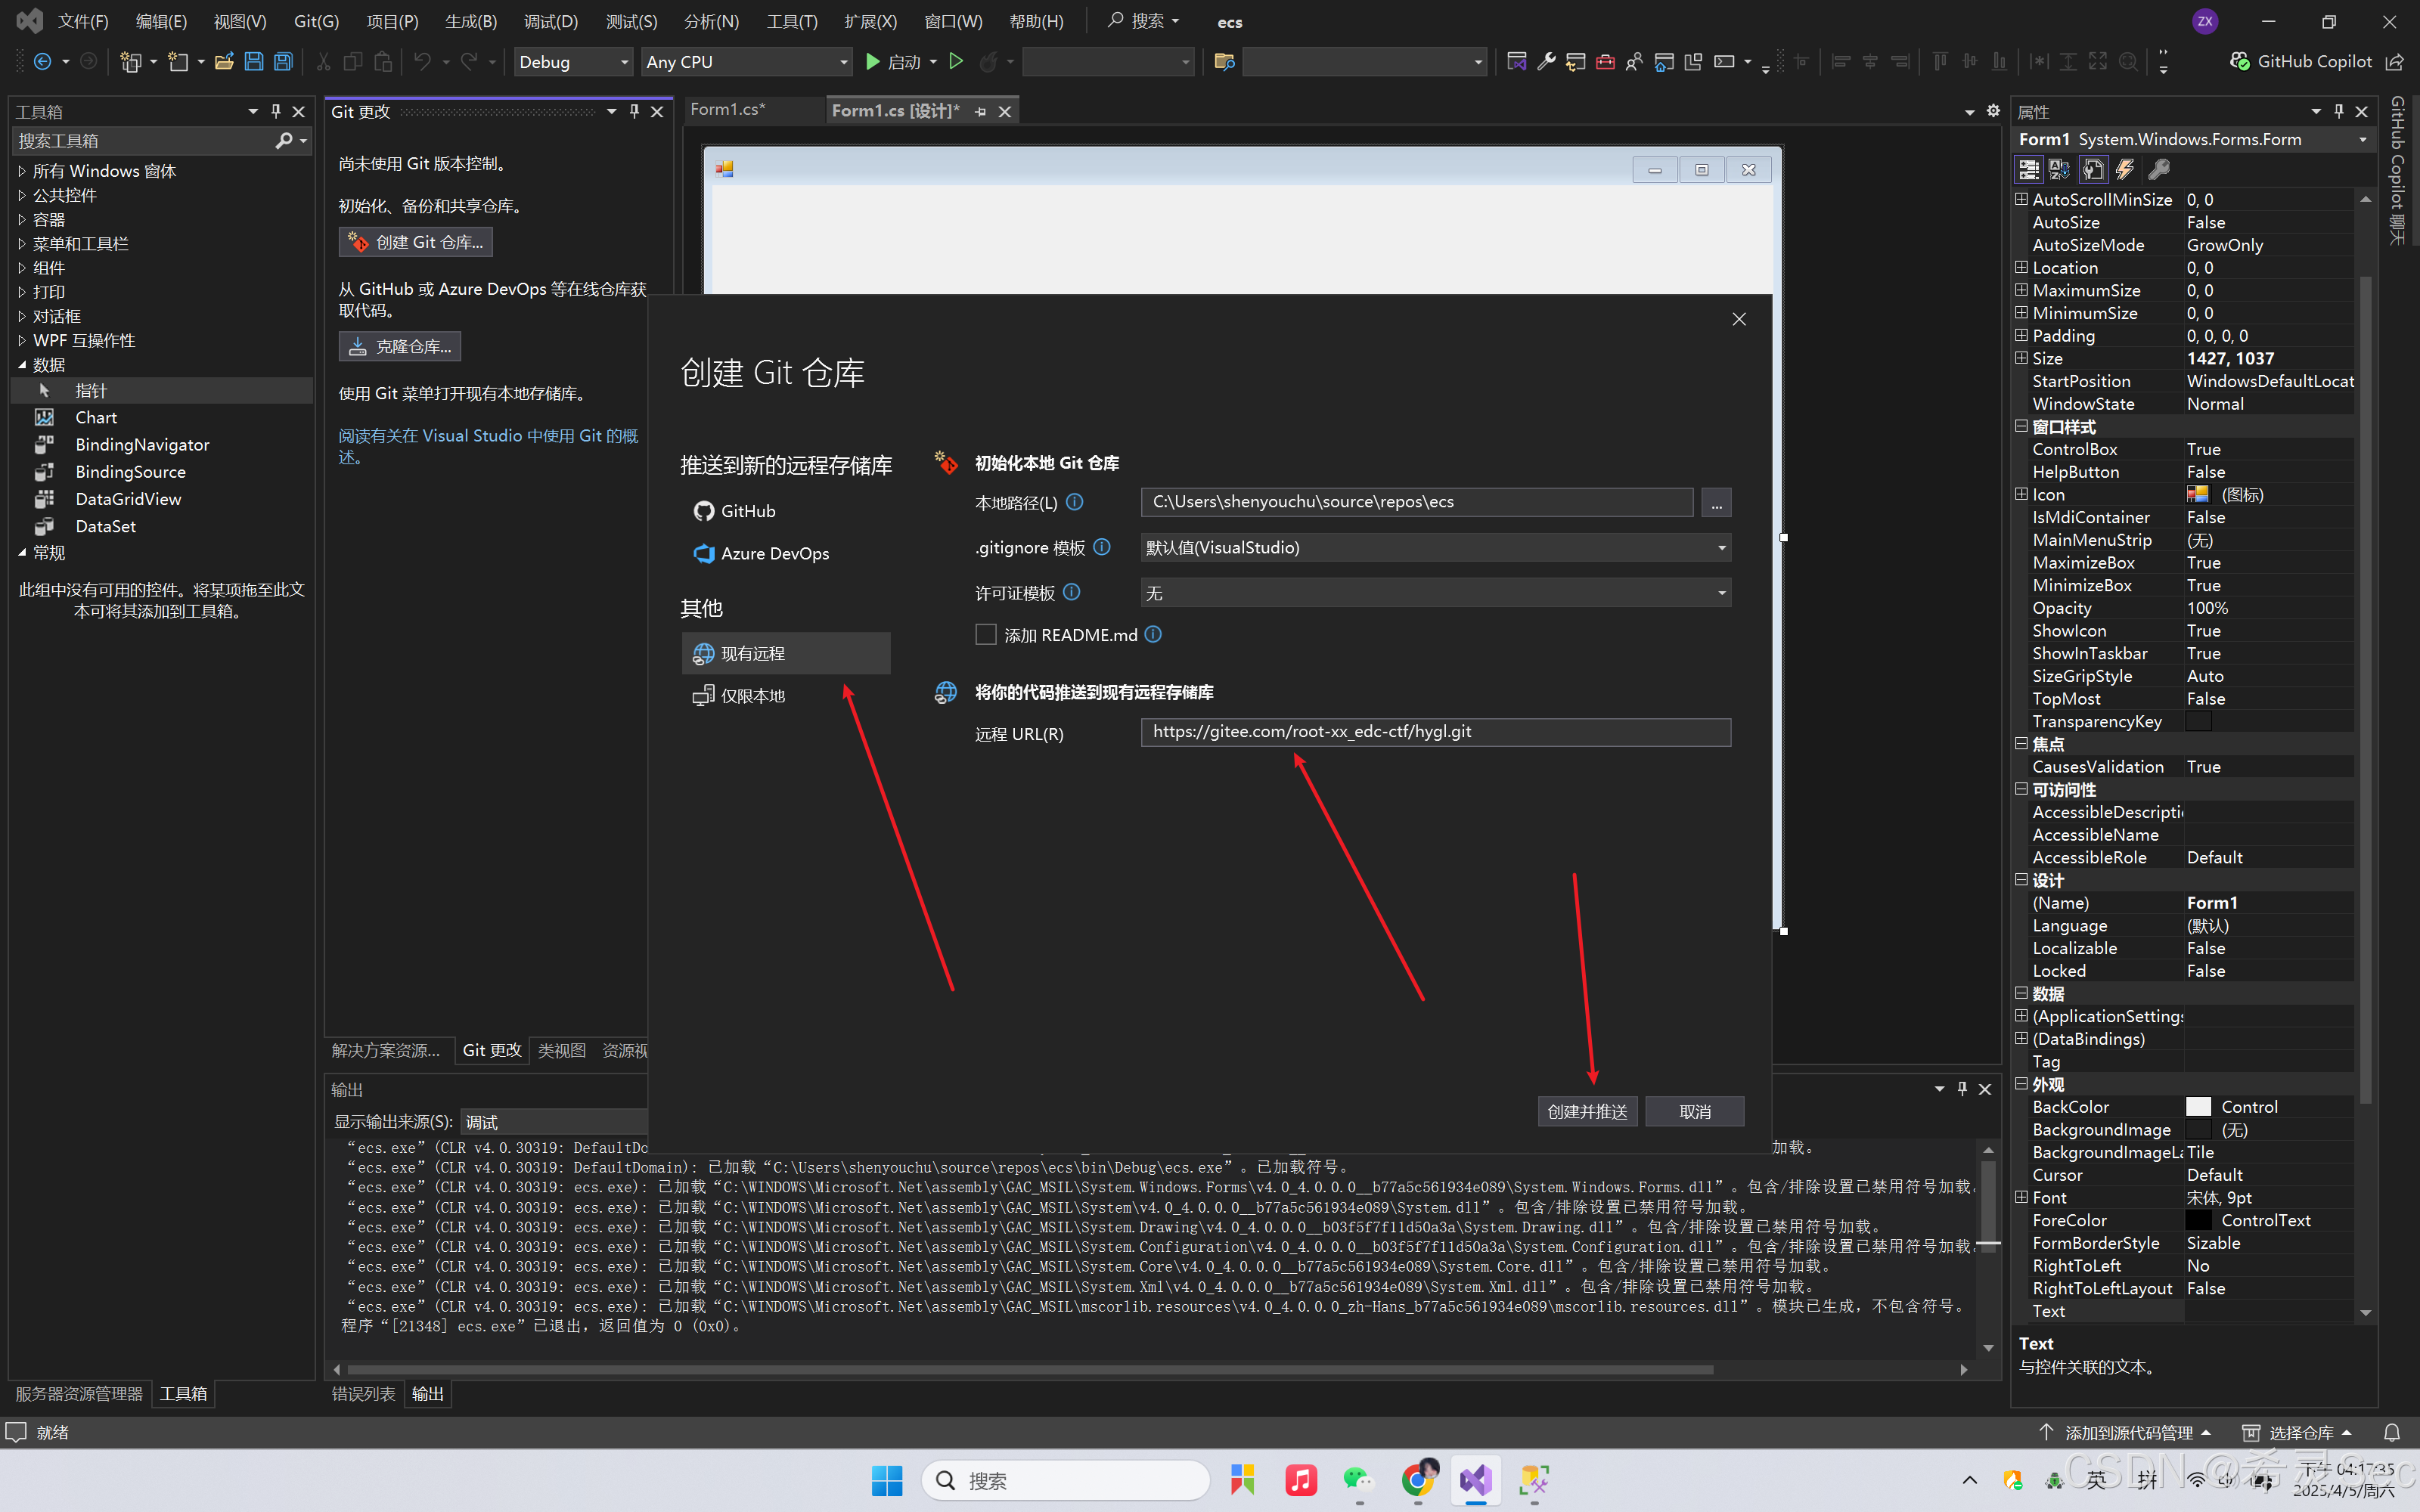Viewport: 2420px width, 1512px height.
Task: Switch to the Form1.cs* code tab
Action: (727, 110)
